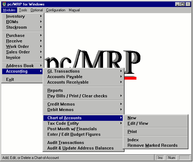Select Chart of Accounts entry
The width and height of the screenshot is (193, 162).
pyautogui.click(x=83, y=118)
